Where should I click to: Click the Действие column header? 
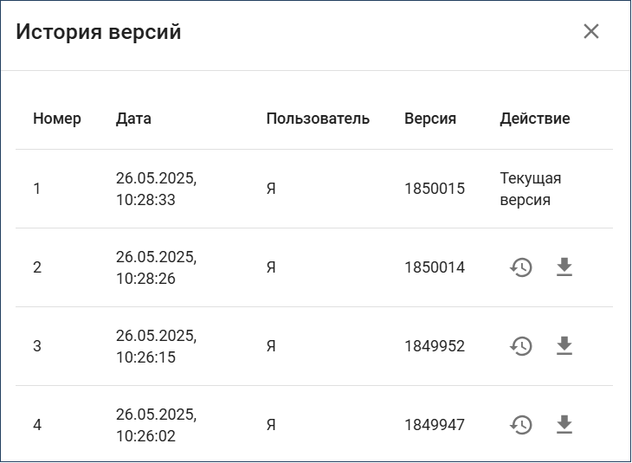coord(535,119)
